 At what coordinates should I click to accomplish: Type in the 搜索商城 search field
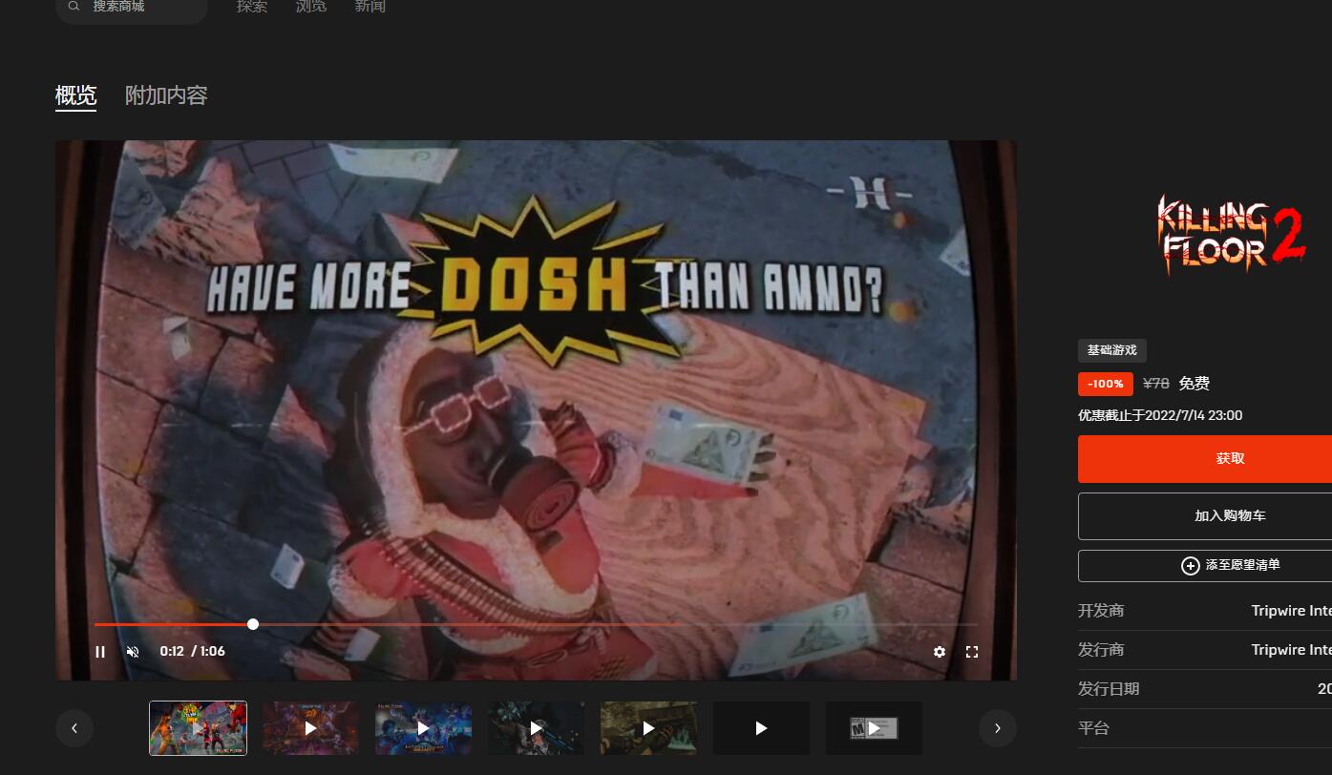143,8
